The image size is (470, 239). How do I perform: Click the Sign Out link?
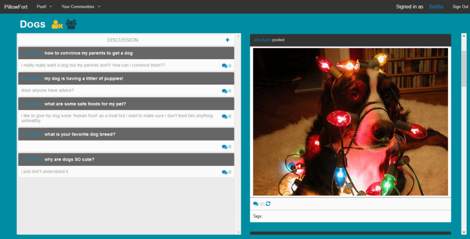(x=460, y=7)
